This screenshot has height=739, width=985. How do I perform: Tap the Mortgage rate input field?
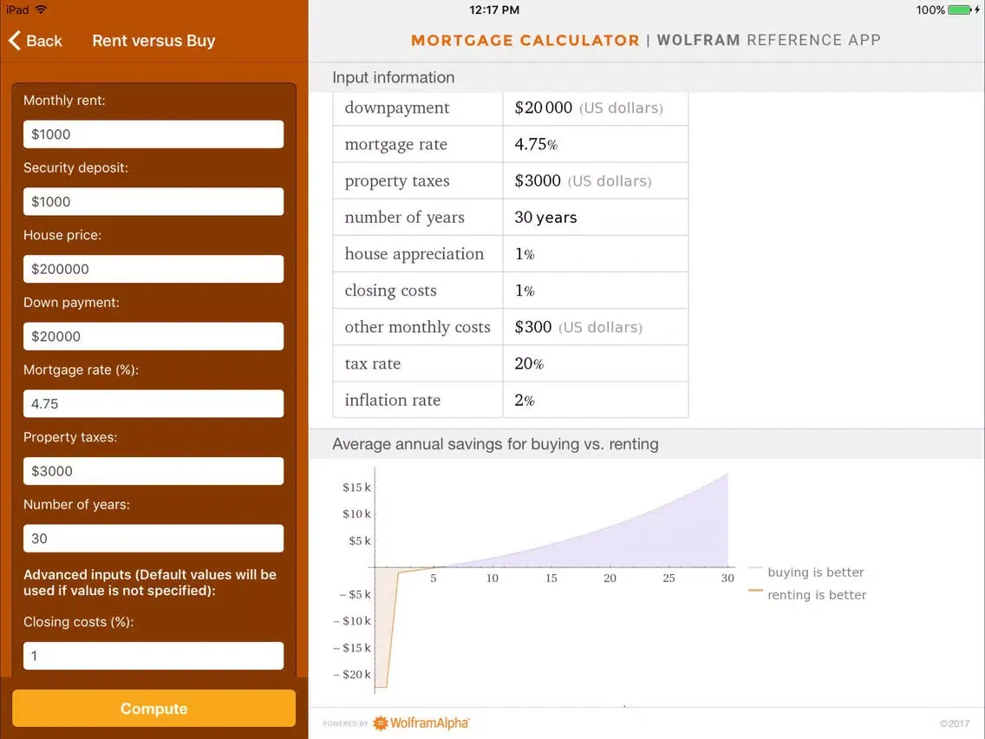click(153, 403)
